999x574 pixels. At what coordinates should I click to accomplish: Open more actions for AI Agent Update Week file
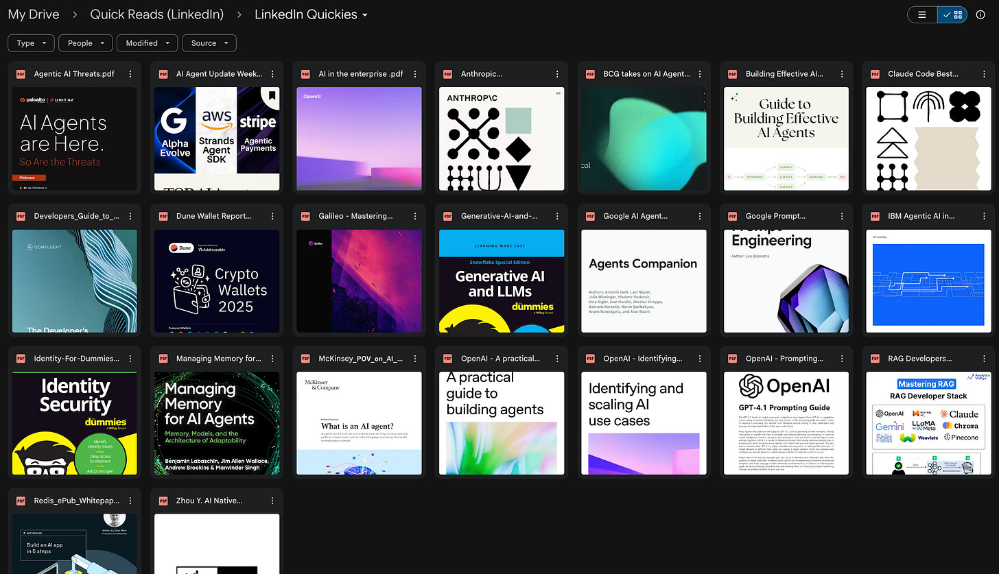point(272,74)
